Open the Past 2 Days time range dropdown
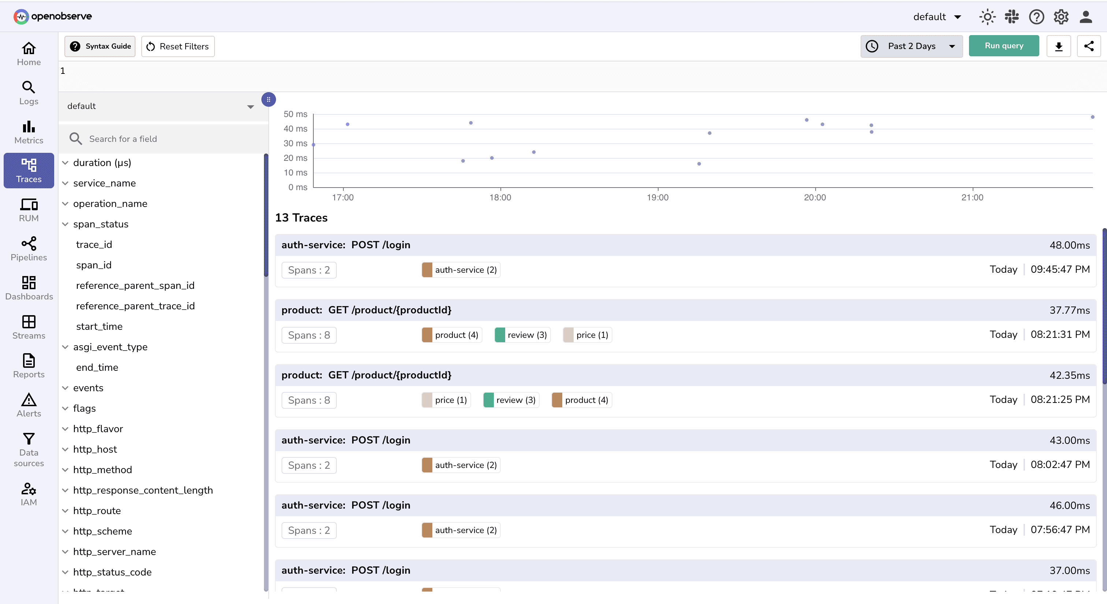1107x604 pixels. [911, 46]
